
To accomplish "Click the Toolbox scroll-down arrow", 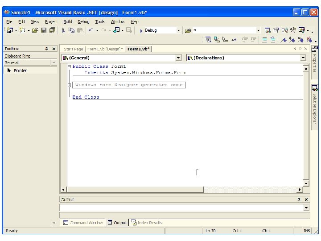I will click(54, 223).
